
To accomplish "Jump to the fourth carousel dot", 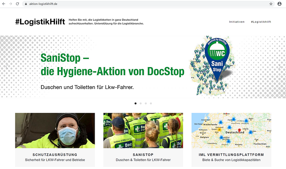I will tap(151, 103).
